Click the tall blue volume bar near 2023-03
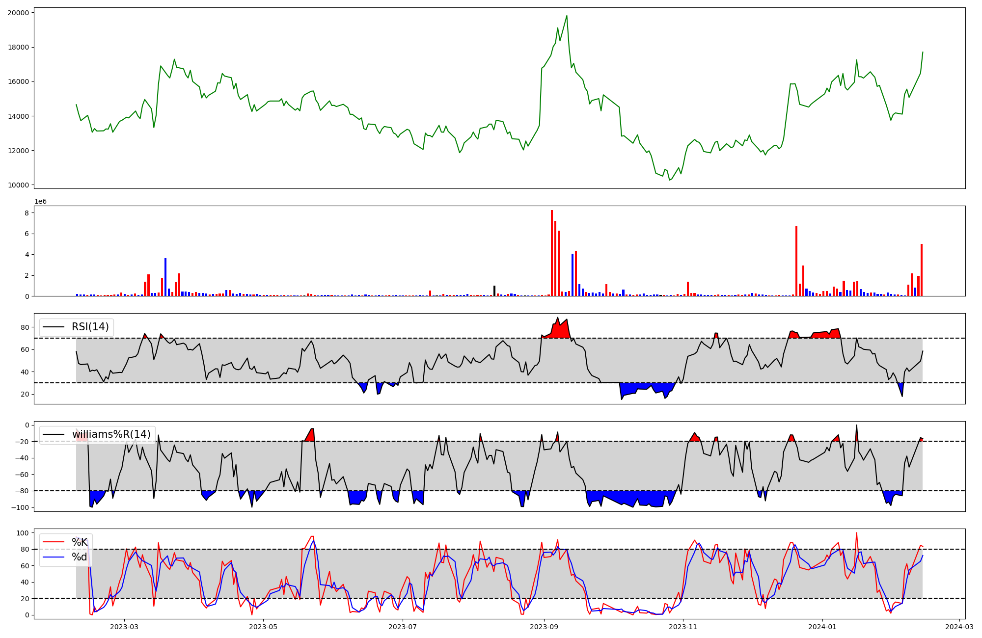The height and width of the screenshot is (638, 982). [165, 277]
